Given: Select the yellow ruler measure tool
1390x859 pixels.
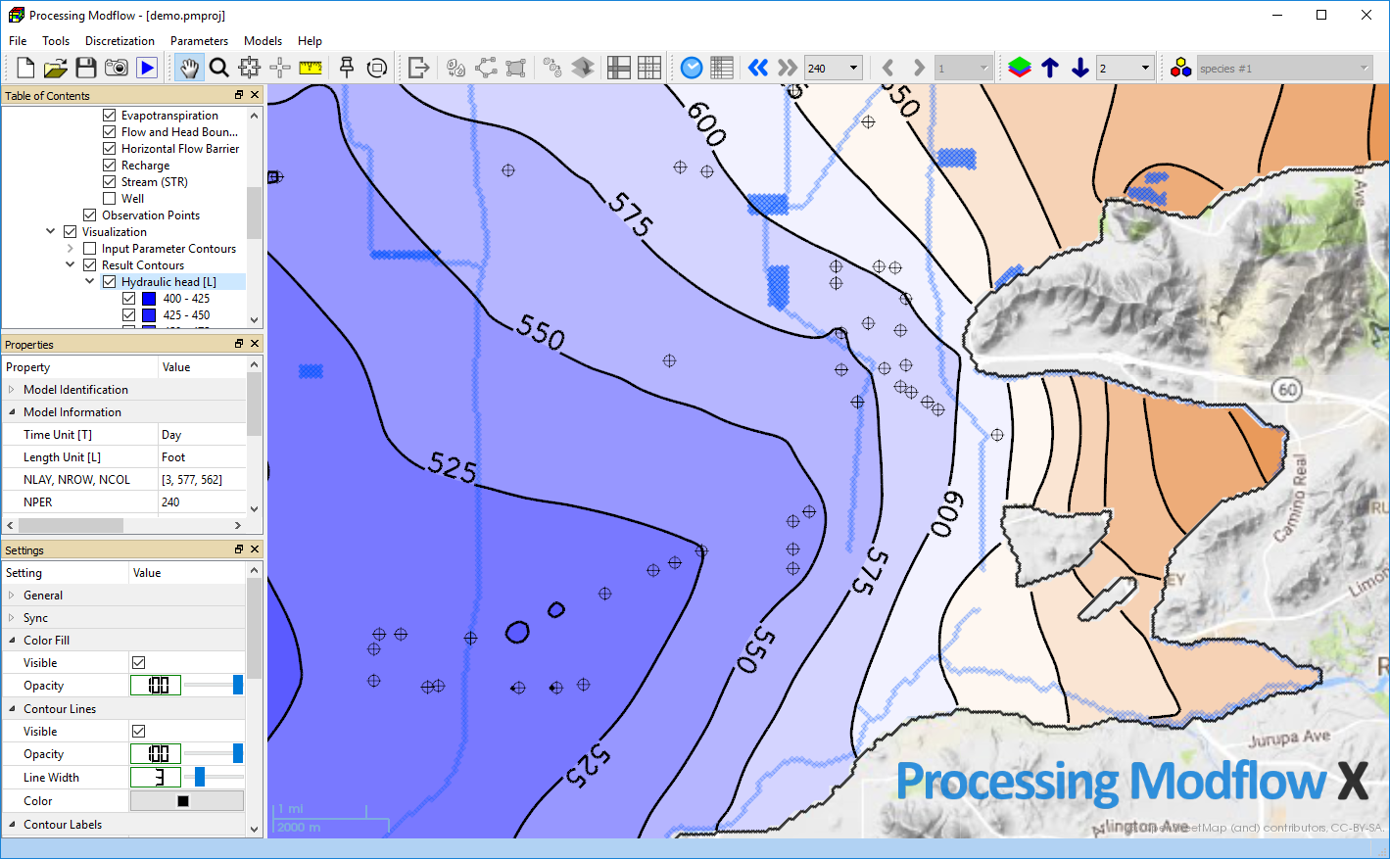Looking at the screenshot, I should 311,68.
